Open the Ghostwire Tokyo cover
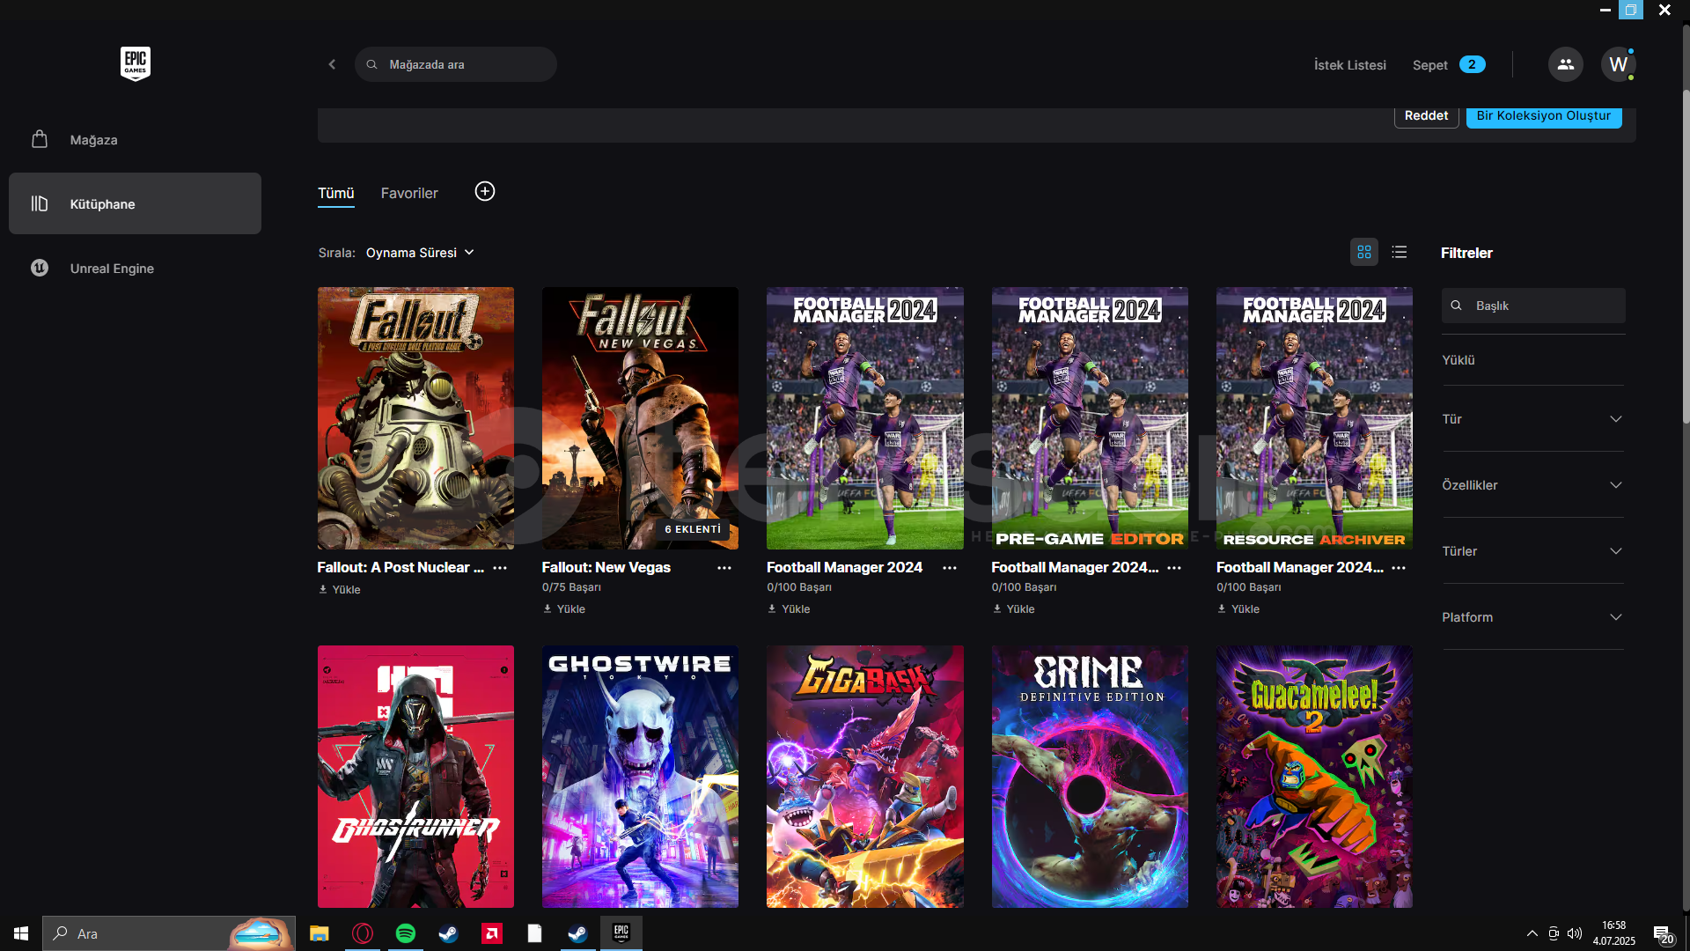Viewport: 1690px width, 951px height. pyautogui.click(x=640, y=777)
